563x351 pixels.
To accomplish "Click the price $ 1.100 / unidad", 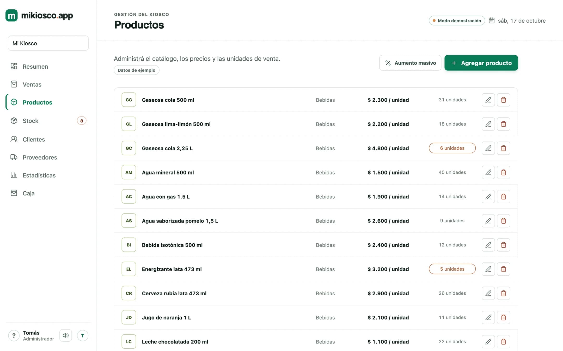I will (388, 342).
